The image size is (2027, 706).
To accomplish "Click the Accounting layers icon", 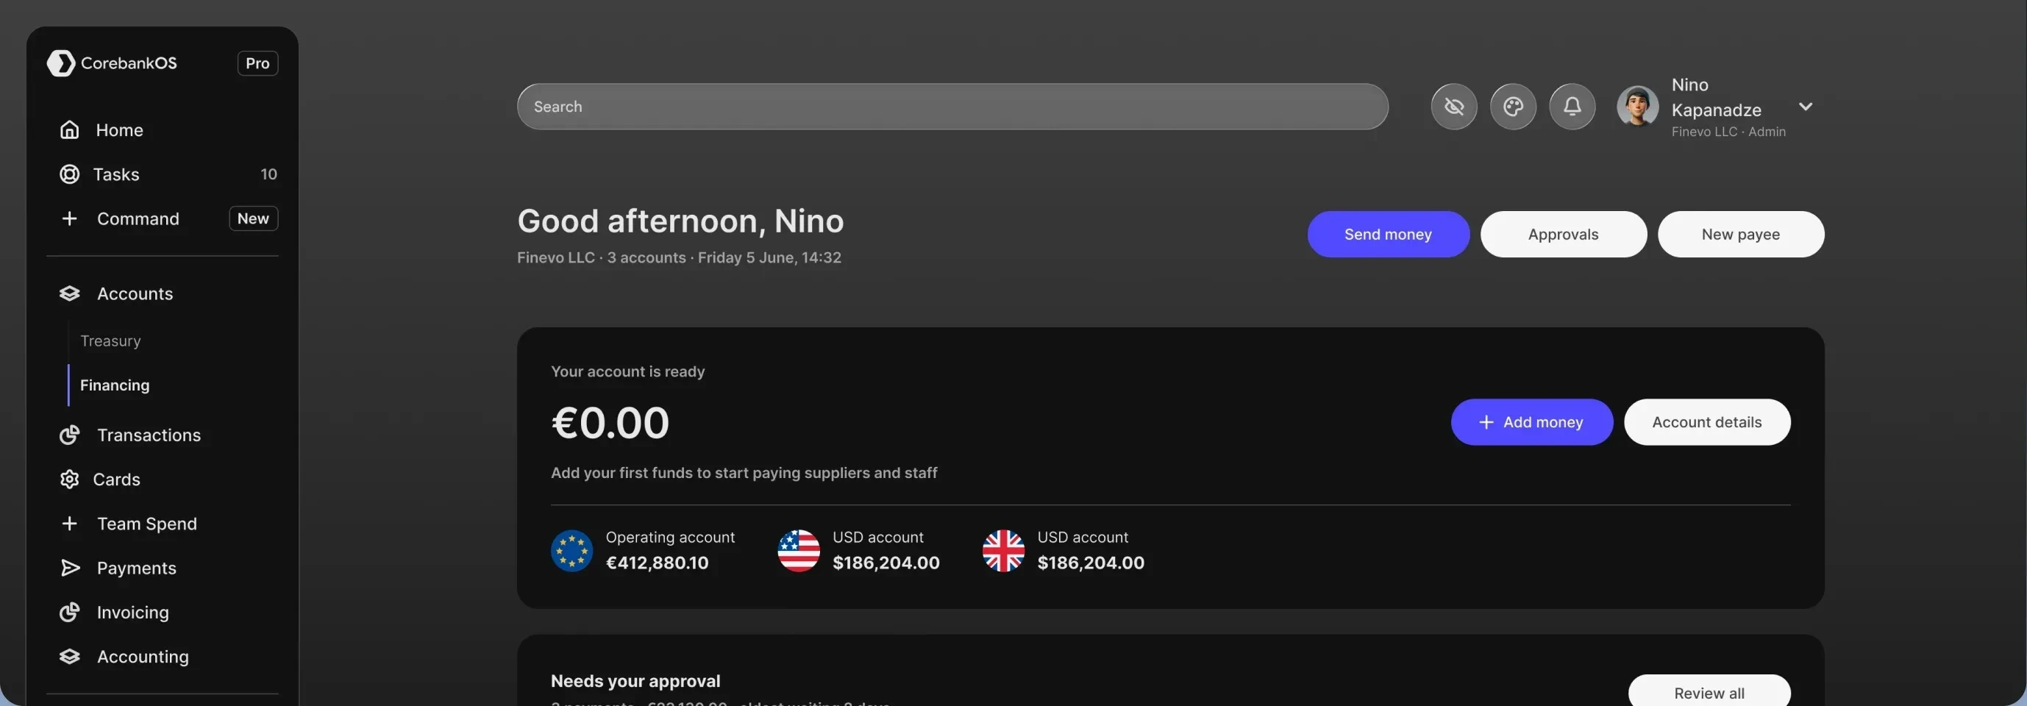I will click(x=69, y=657).
